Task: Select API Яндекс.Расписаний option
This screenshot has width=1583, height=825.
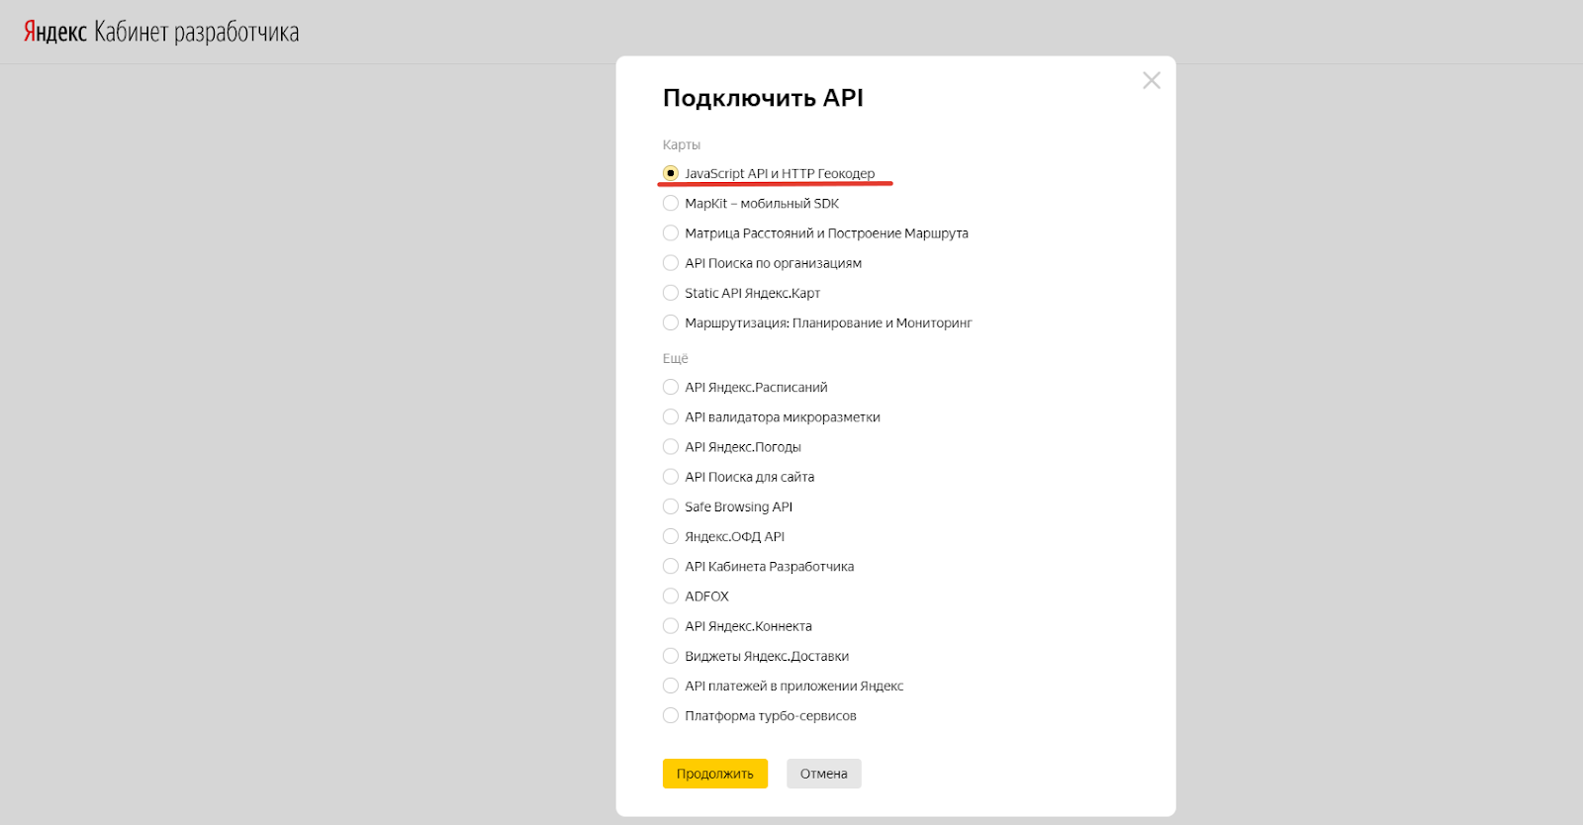Action: 671,388
